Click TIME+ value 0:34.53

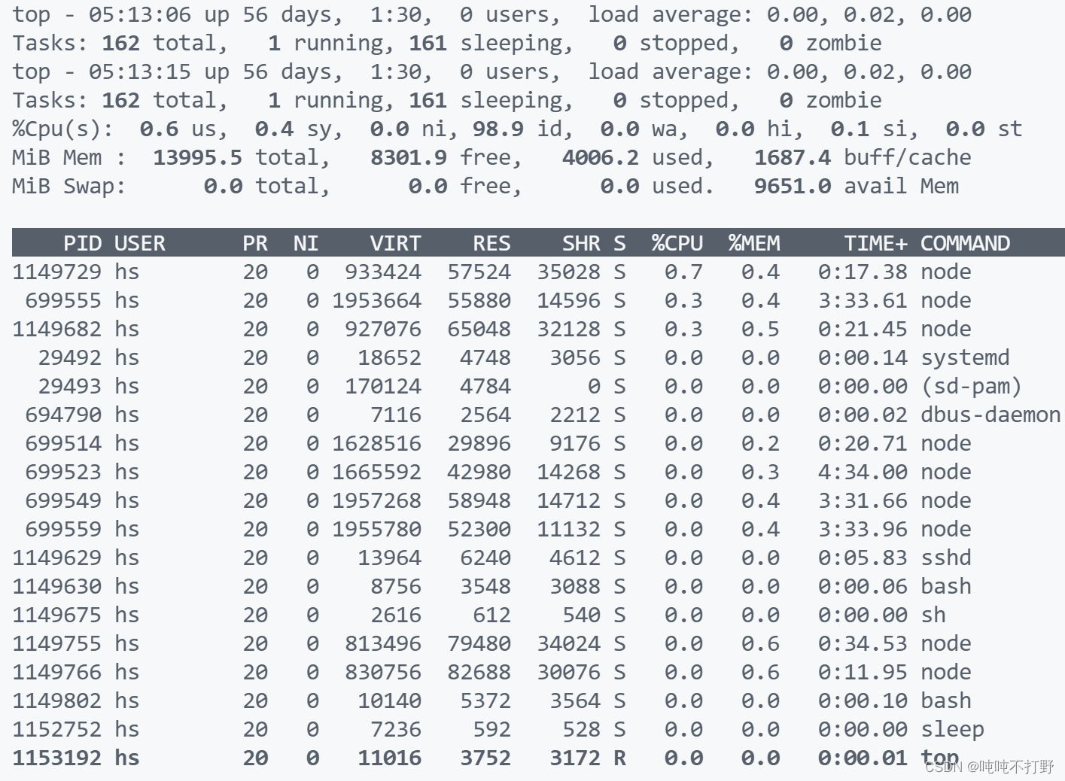[863, 643]
